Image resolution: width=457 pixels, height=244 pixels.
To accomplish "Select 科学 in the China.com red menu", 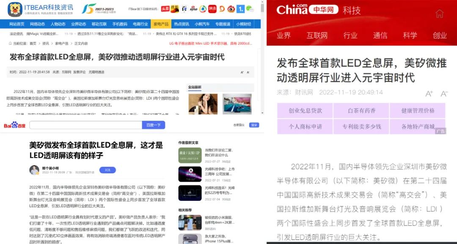I will pyautogui.click(x=410, y=36).
